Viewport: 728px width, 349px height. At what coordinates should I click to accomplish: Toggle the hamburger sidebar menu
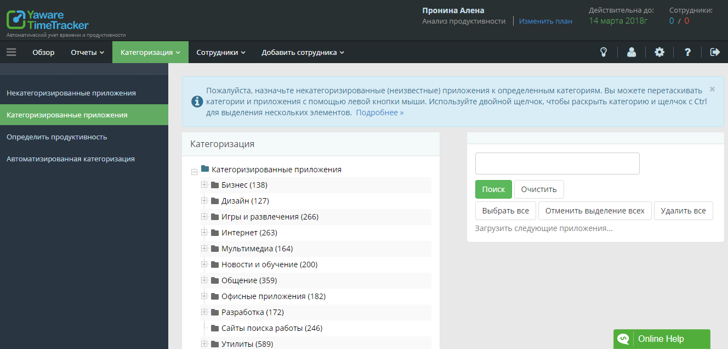(x=12, y=52)
